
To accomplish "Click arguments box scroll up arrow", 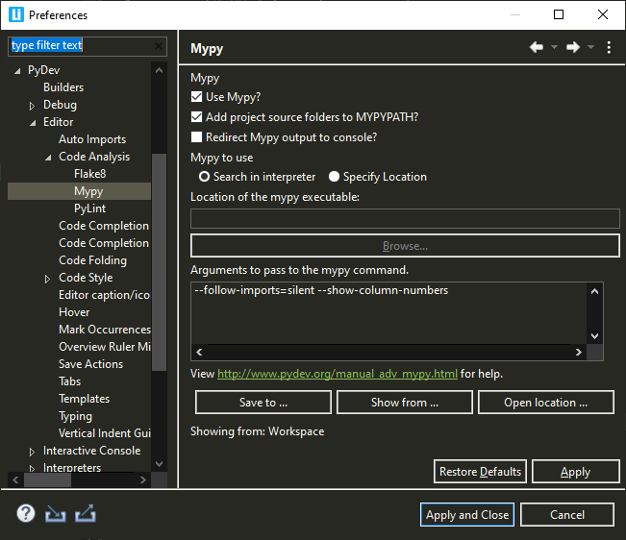I will 594,291.
